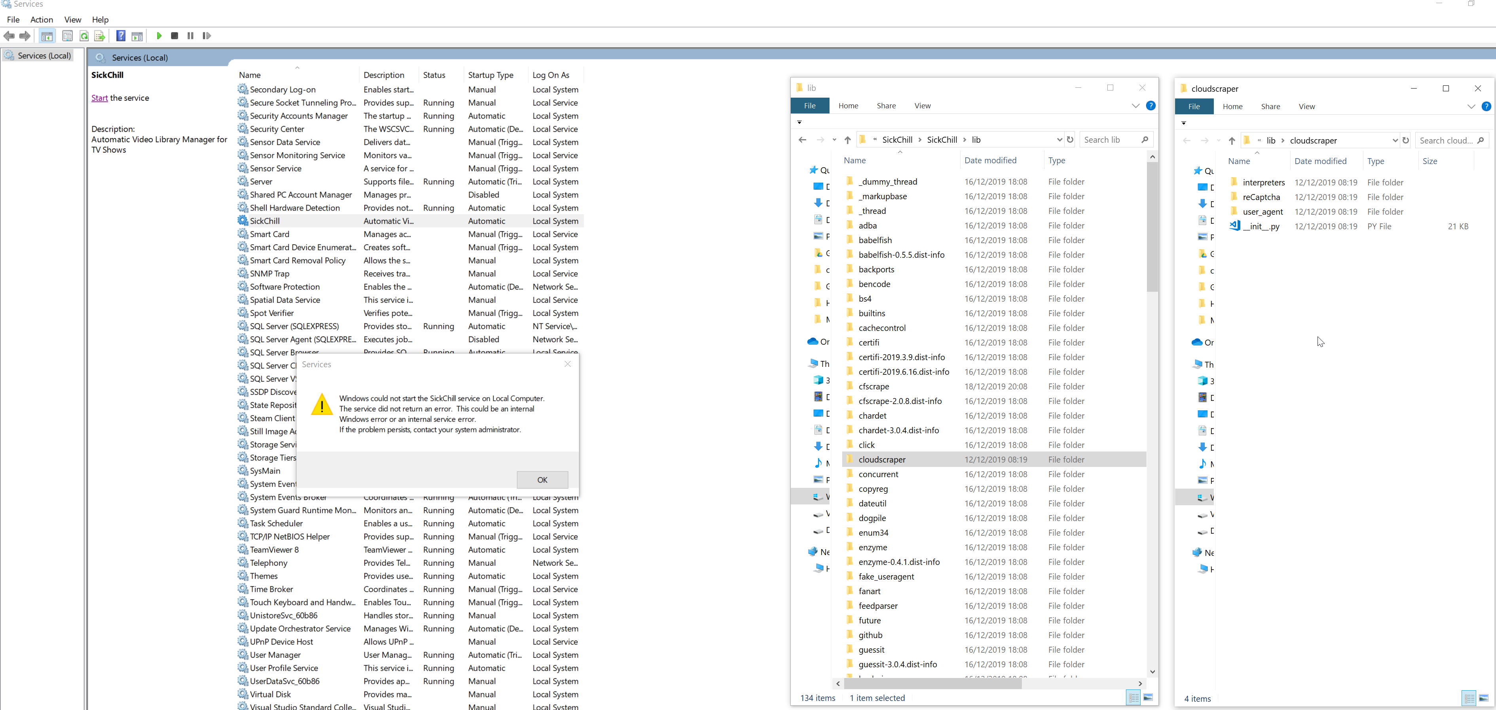Switch cloudscraper window to details view

pyautogui.click(x=1469, y=699)
